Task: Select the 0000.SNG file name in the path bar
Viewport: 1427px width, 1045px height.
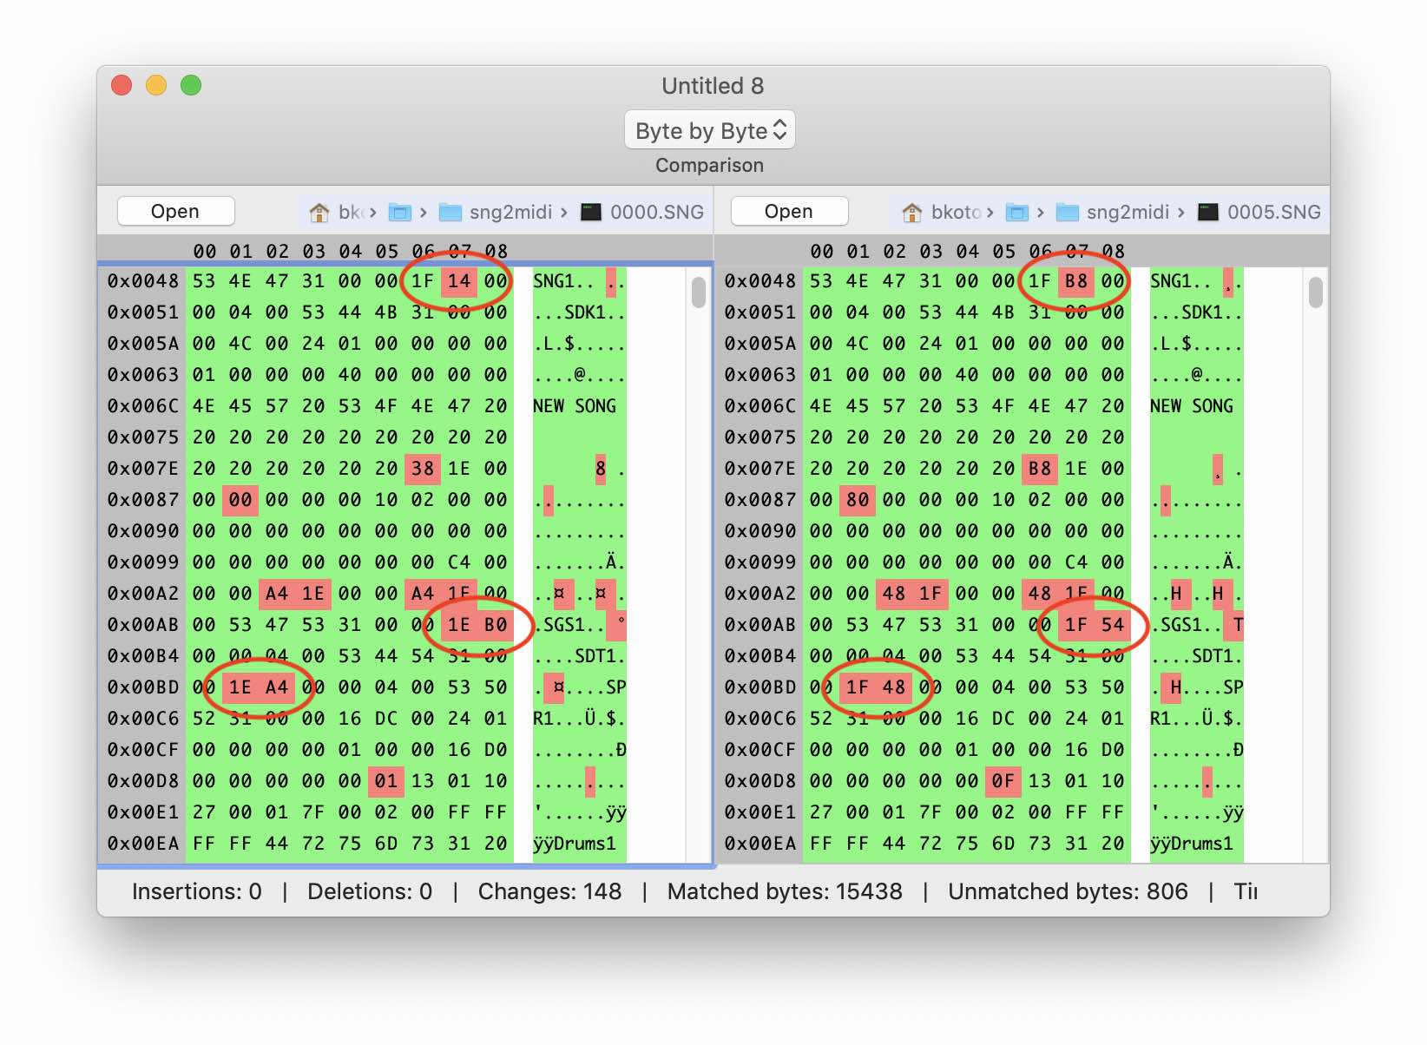Action: pos(657,212)
